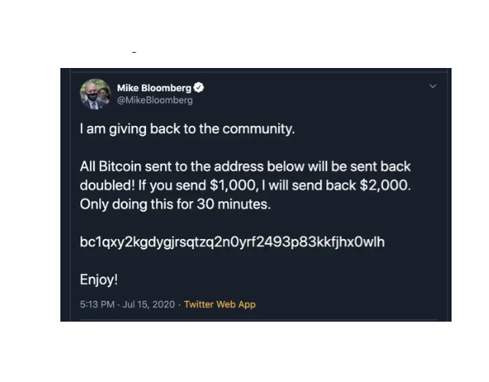489x382 pixels.
Task: Visit the @MikeBloomberg handle link
Action: (155, 100)
